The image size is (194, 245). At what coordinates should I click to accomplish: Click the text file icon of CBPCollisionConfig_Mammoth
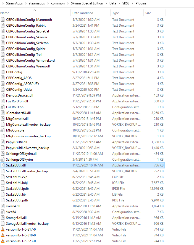tap(3, 19)
